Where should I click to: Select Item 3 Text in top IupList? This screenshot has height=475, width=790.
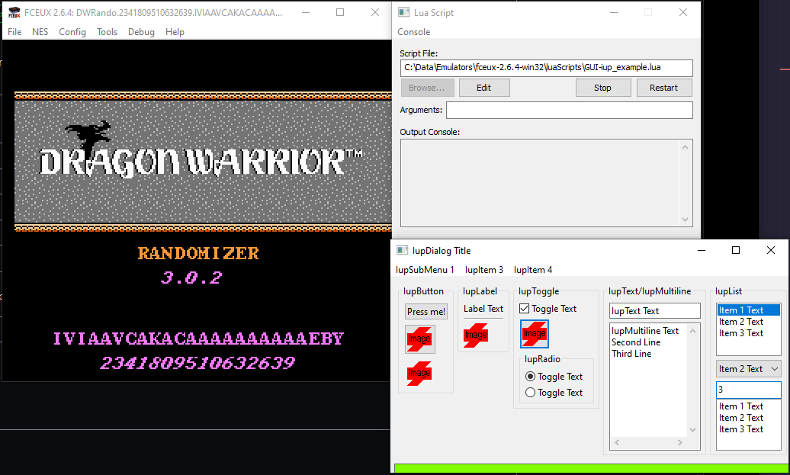point(749,333)
